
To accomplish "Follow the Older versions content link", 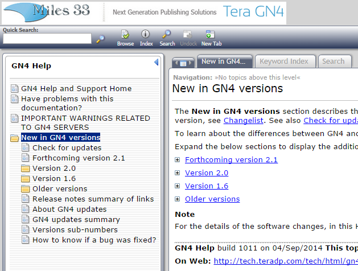I will tap(212, 199).
